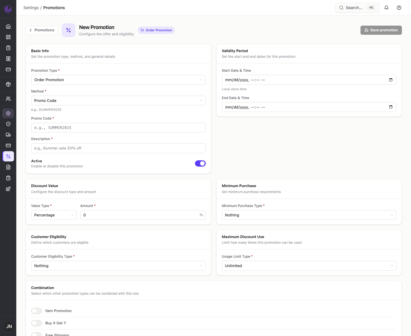
Task: Open the home icon in sidebar
Action: [x=8, y=26]
